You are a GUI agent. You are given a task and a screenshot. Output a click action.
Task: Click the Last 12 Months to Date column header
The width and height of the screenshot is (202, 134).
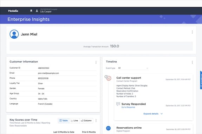64,132
